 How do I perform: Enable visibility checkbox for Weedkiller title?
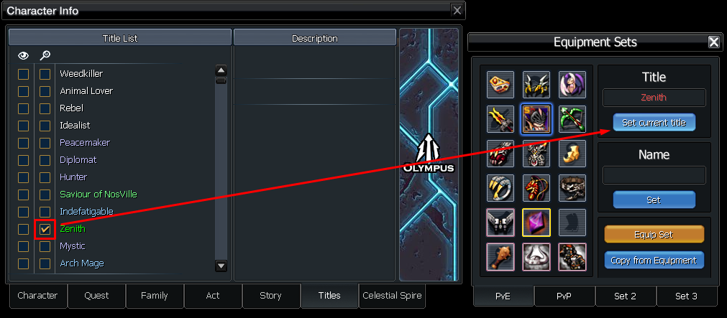pos(23,74)
